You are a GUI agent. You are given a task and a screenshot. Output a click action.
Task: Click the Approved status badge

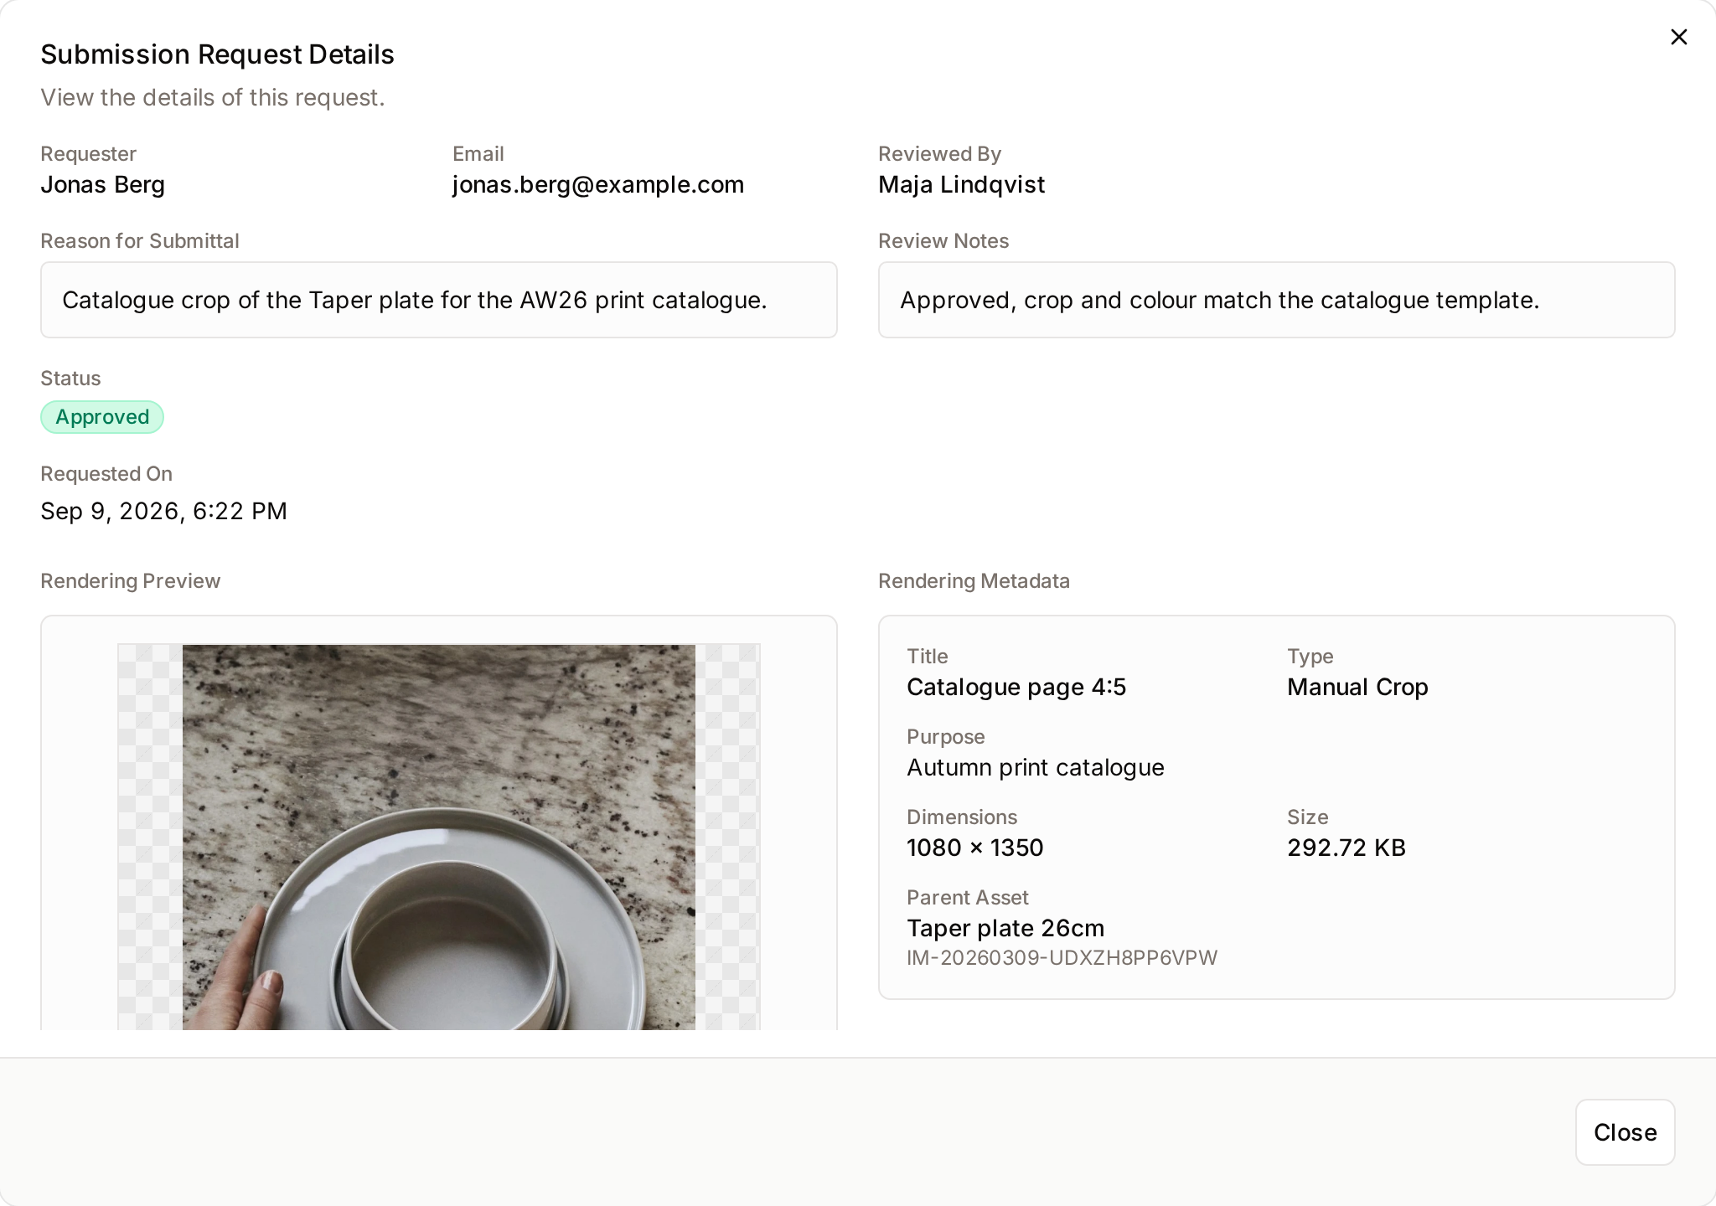102,417
